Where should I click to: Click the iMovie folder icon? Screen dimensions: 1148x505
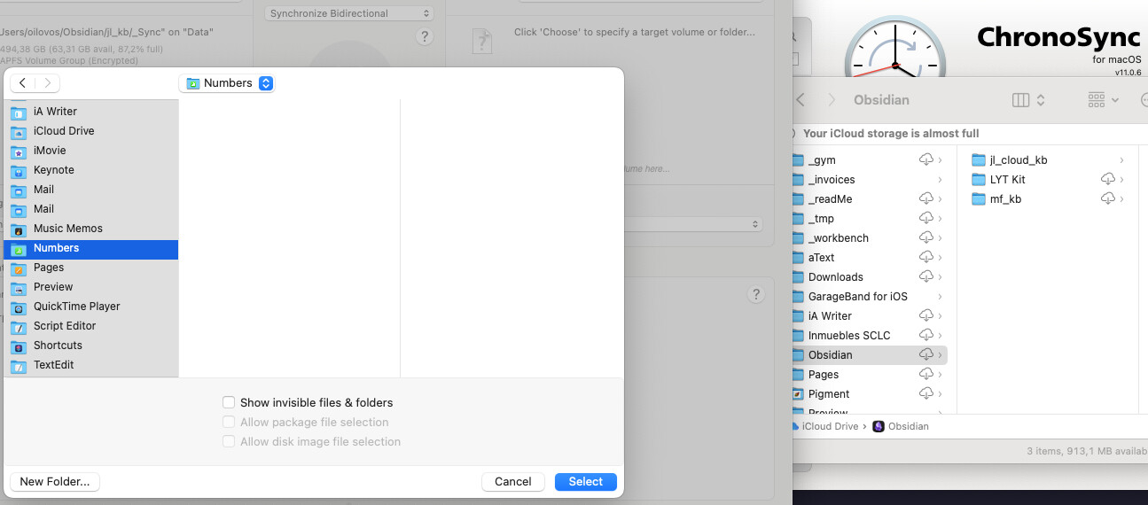[19, 151]
